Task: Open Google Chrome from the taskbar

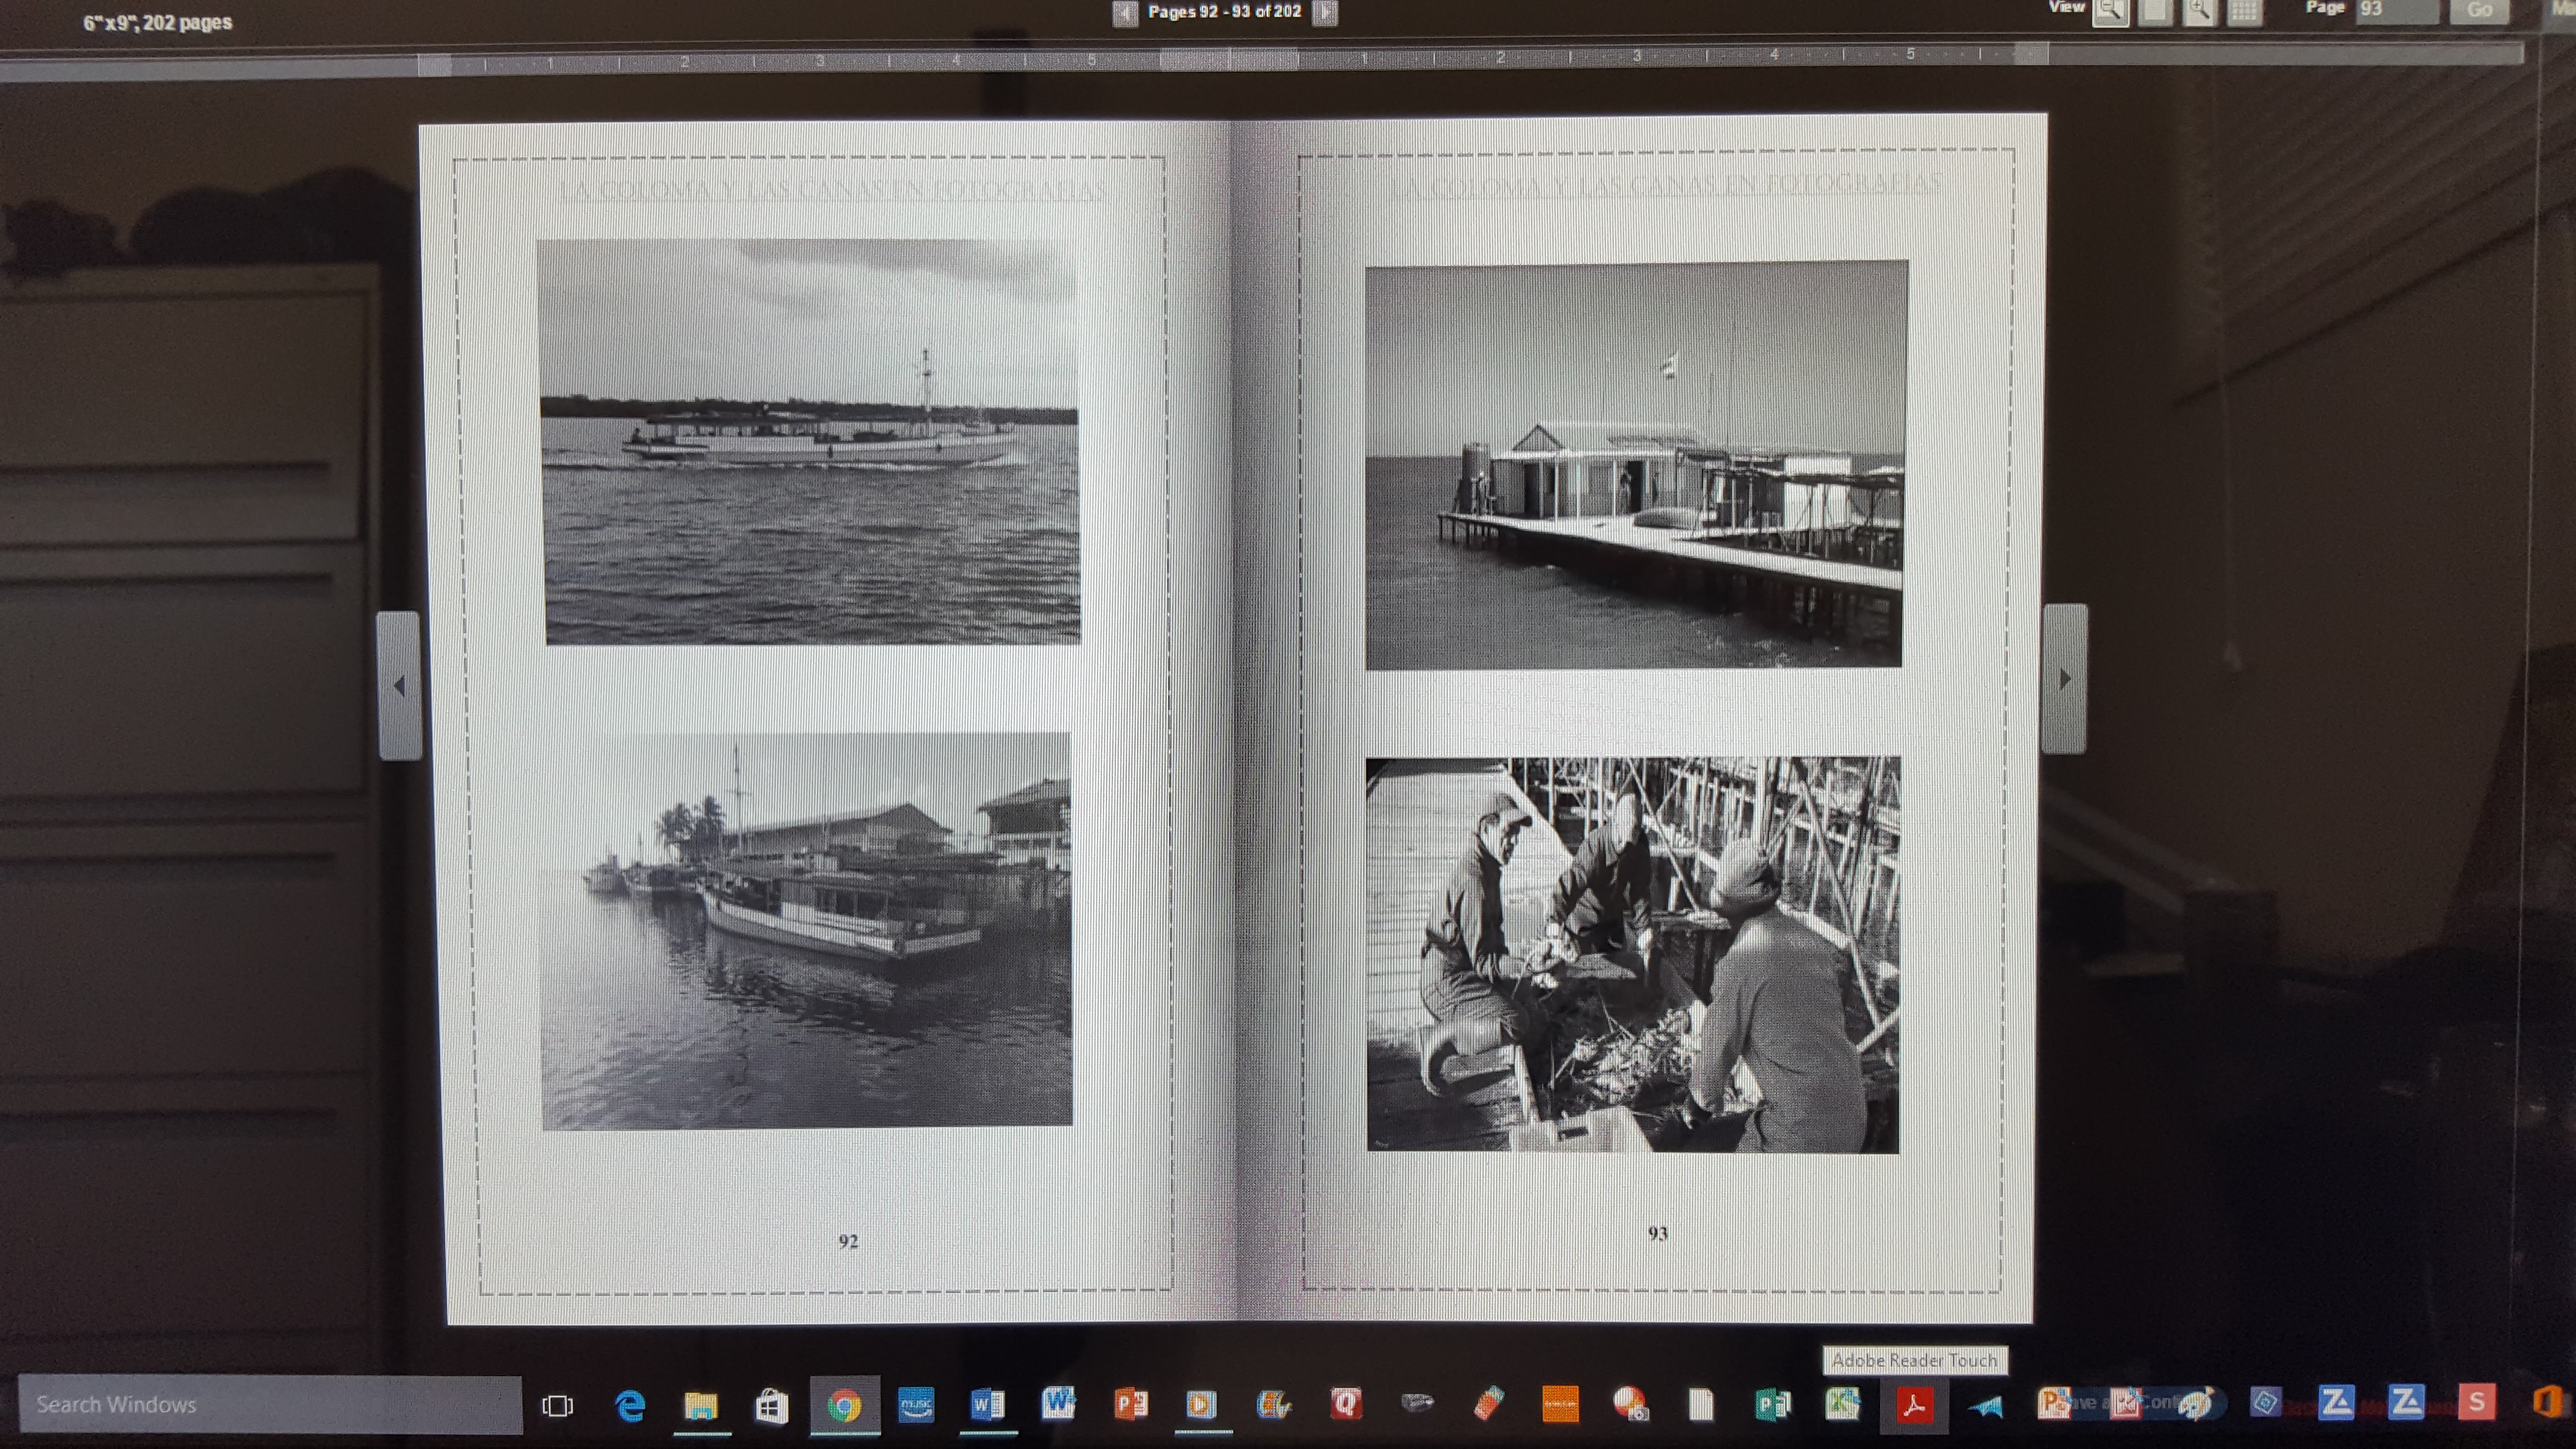Action: (x=844, y=1406)
